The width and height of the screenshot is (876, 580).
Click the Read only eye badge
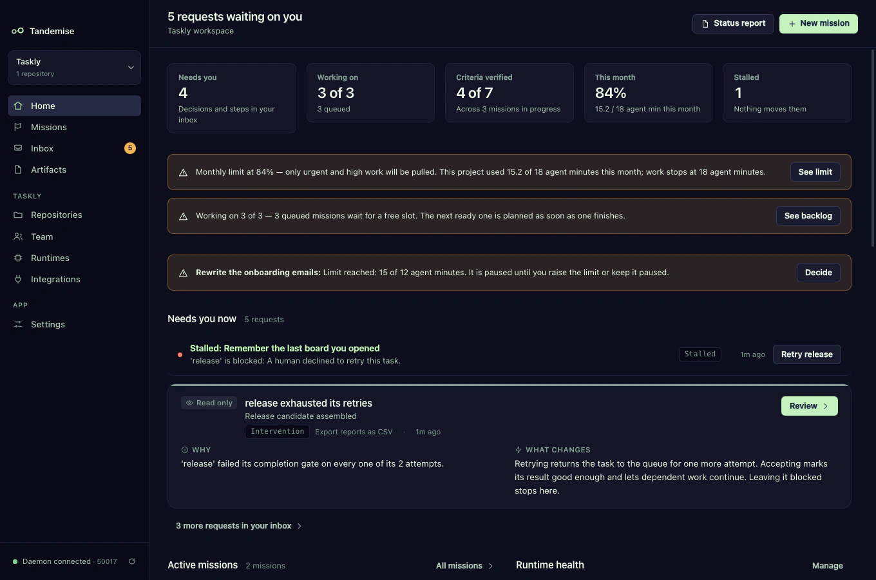pos(209,403)
